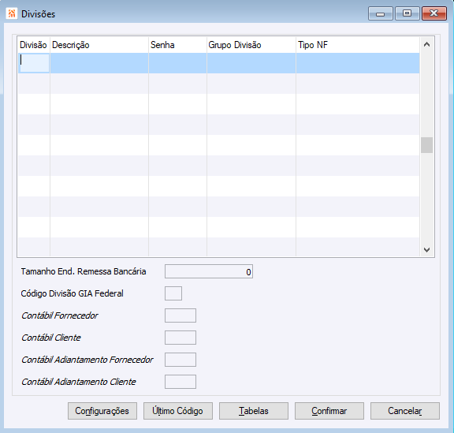The height and width of the screenshot is (433, 454).
Task: Click the Contábil Fornecedor input box
Action: 180,315
